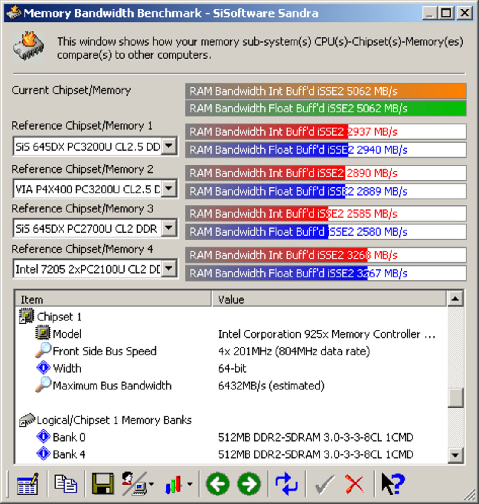
Task: Minimize the Sandra window
Action: click(429, 13)
